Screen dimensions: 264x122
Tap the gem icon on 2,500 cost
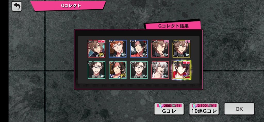pyautogui.click(x=195, y=106)
